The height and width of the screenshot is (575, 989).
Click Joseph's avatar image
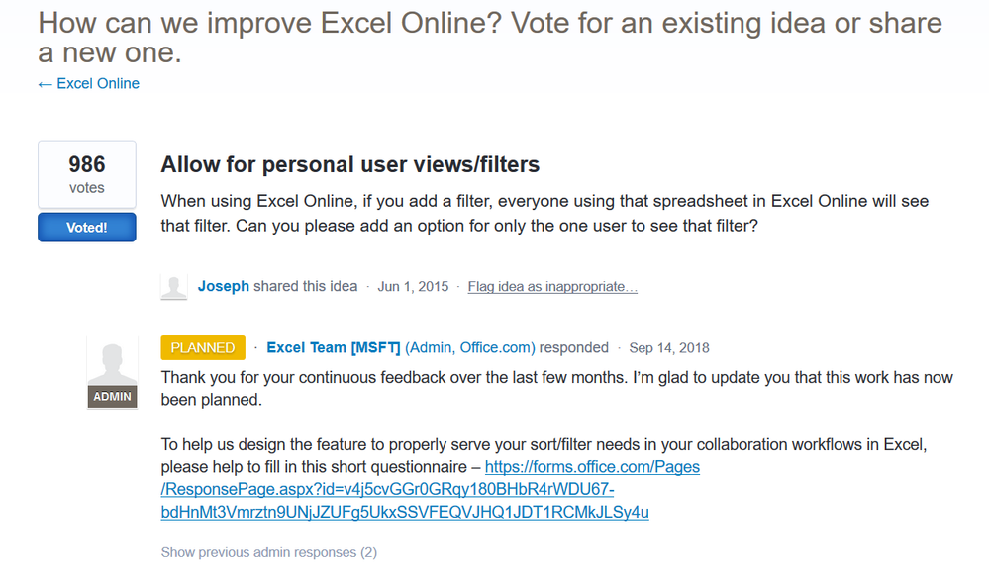(174, 286)
